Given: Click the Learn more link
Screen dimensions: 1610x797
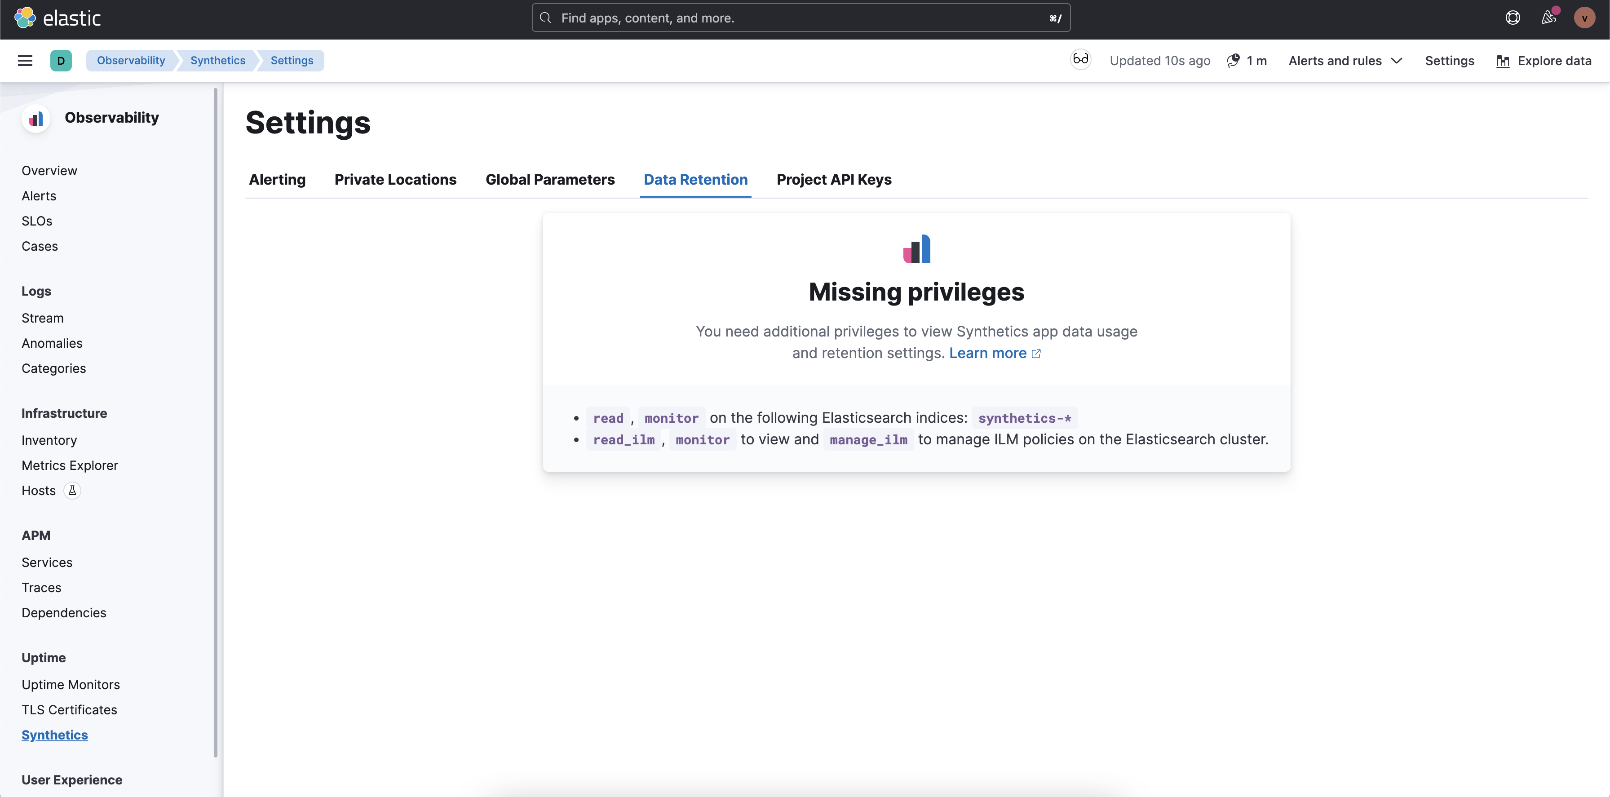Looking at the screenshot, I should point(987,353).
